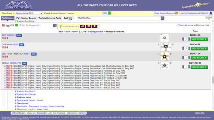Click the shopping cart icon

coord(71,18)
